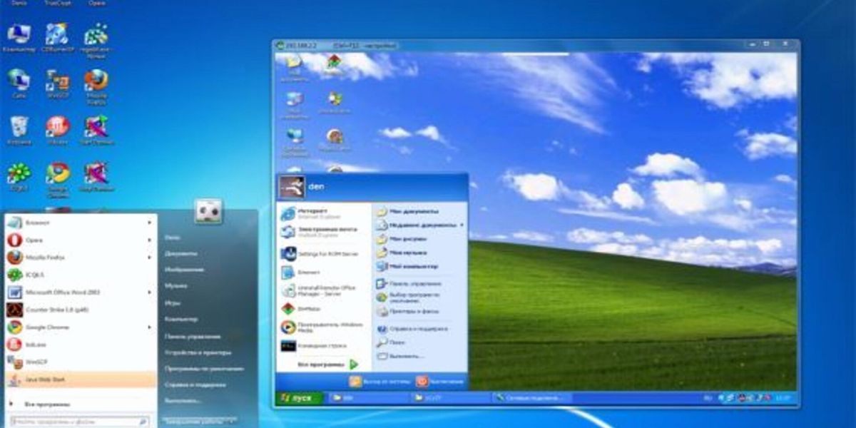Open Mozilla Firefox from the desktop

point(96,86)
